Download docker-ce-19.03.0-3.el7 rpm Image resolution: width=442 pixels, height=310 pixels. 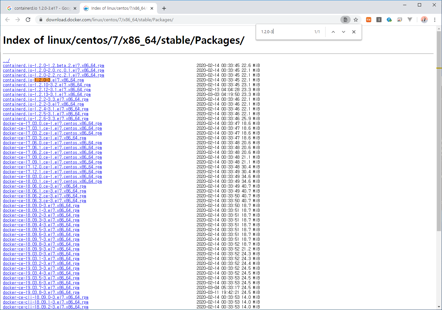tap(41, 254)
